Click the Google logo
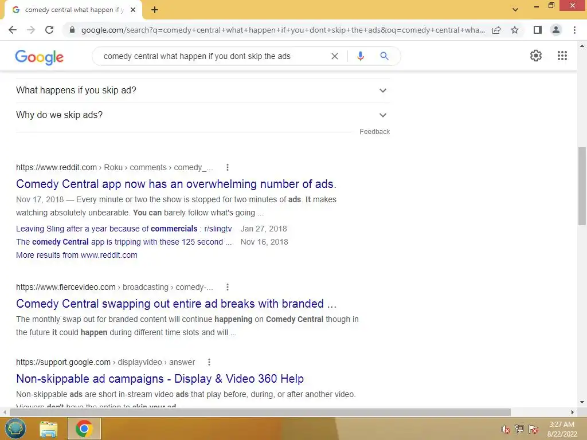The width and height of the screenshot is (587, 440). coord(40,57)
